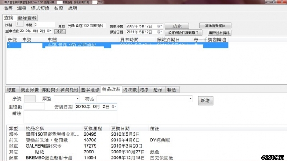Open the 說明 menu
Viewport: 287px width, 161px height.
73,8
